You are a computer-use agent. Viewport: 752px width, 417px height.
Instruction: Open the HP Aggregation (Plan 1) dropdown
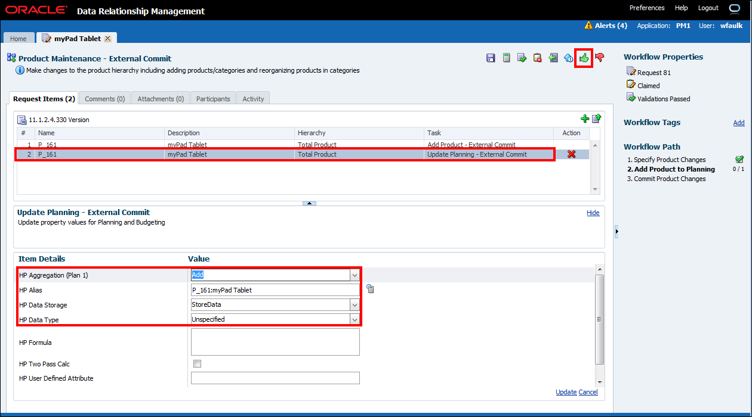click(x=355, y=275)
